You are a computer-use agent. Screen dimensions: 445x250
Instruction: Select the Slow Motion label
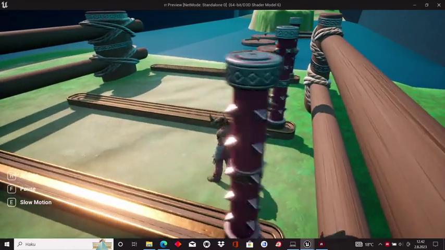coord(36,202)
